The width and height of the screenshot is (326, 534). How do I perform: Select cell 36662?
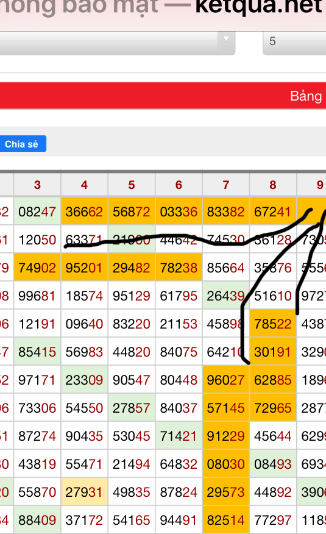point(84,211)
